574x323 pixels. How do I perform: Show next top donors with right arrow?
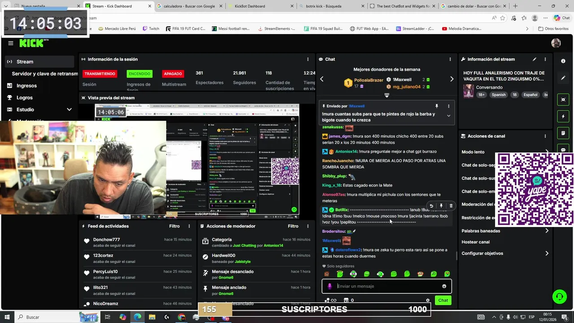(452, 79)
